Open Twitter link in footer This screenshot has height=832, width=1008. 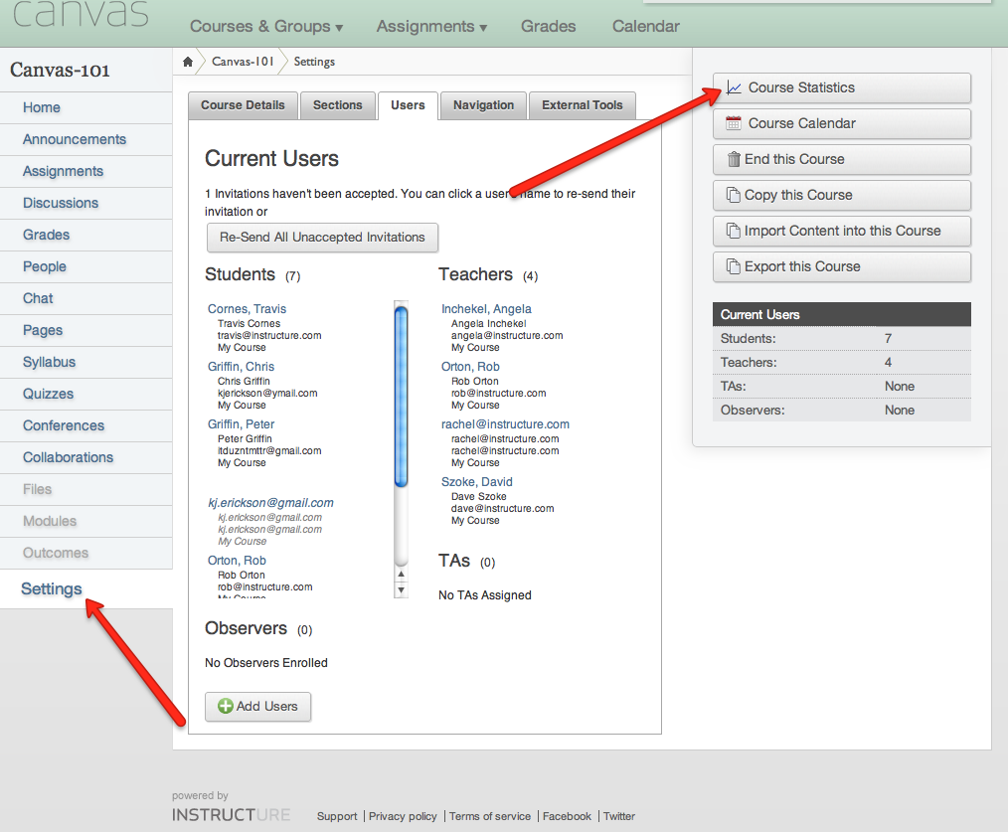click(x=619, y=816)
